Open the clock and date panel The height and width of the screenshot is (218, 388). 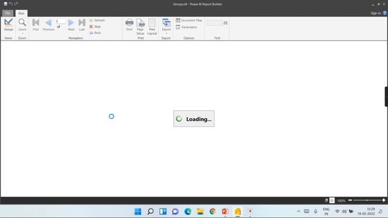366,211
